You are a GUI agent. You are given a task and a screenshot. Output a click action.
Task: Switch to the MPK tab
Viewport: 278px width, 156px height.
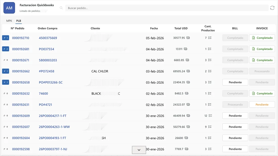pyautogui.click(x=9, y=21)
